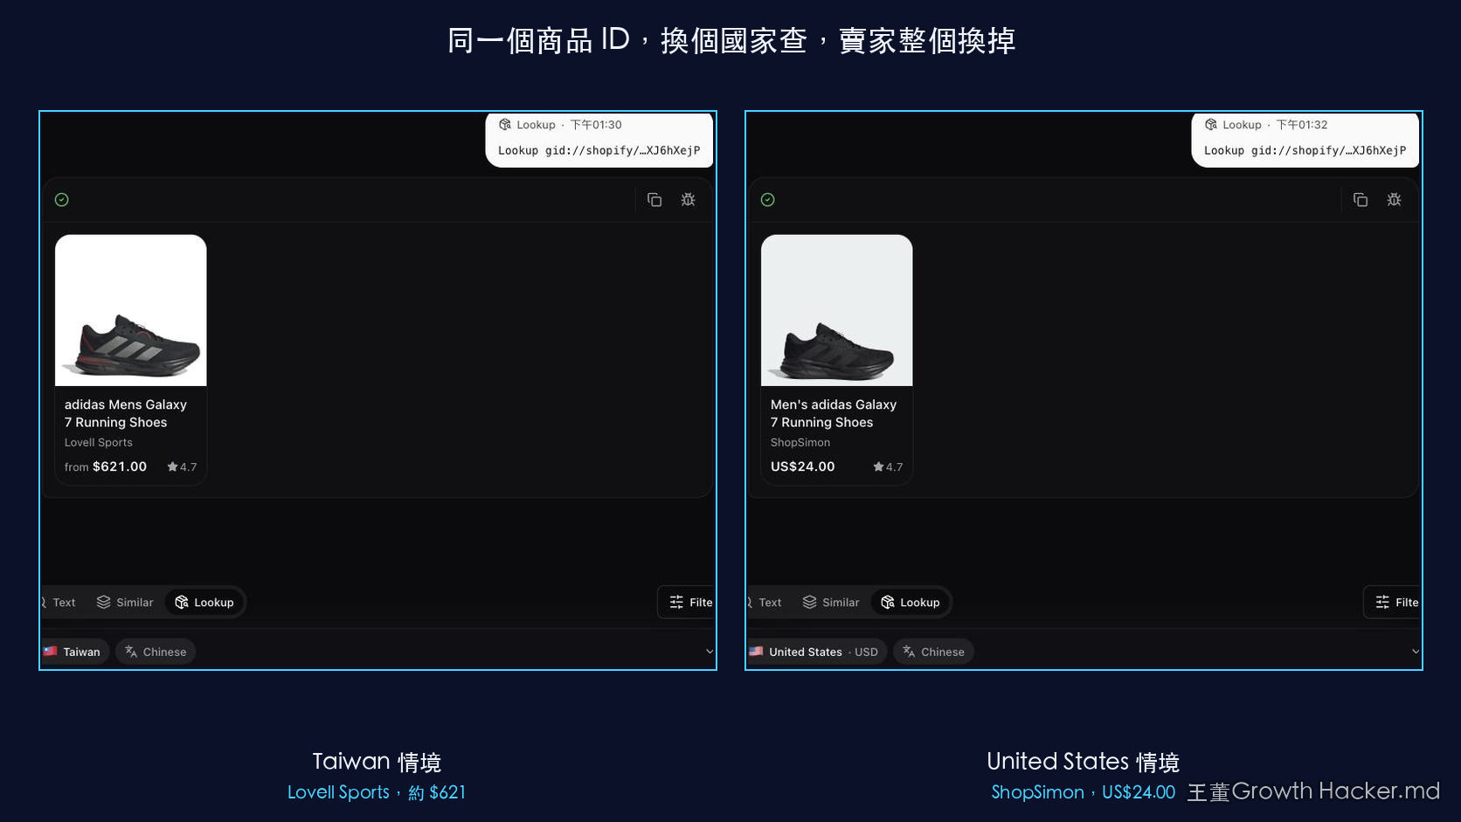This screenshot has width=1461, height=822.
Task: Select Similar tab in United States panel
Action: (x=831, y=603)
